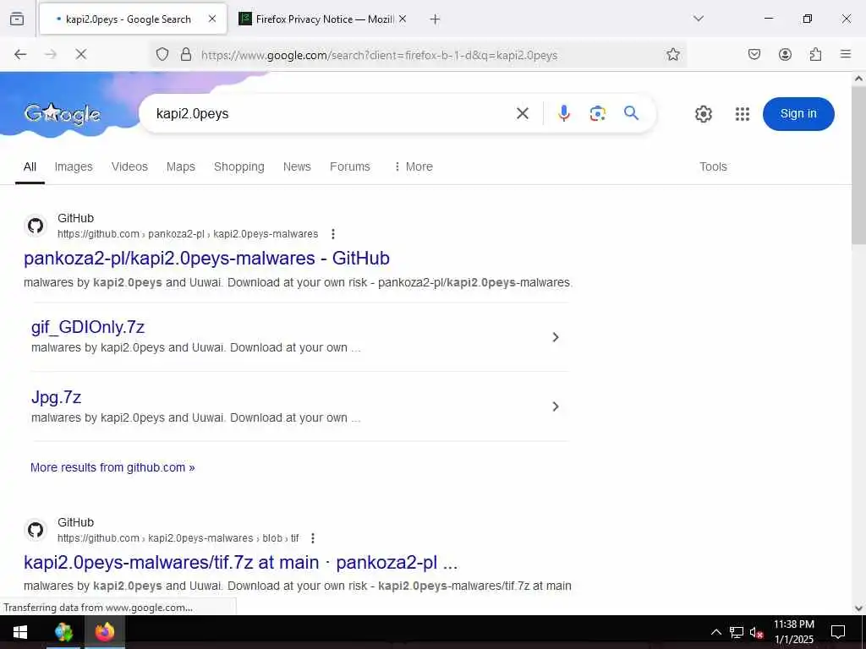
Task: List all tabs dropdown arrow
Action: click(698, 19)
